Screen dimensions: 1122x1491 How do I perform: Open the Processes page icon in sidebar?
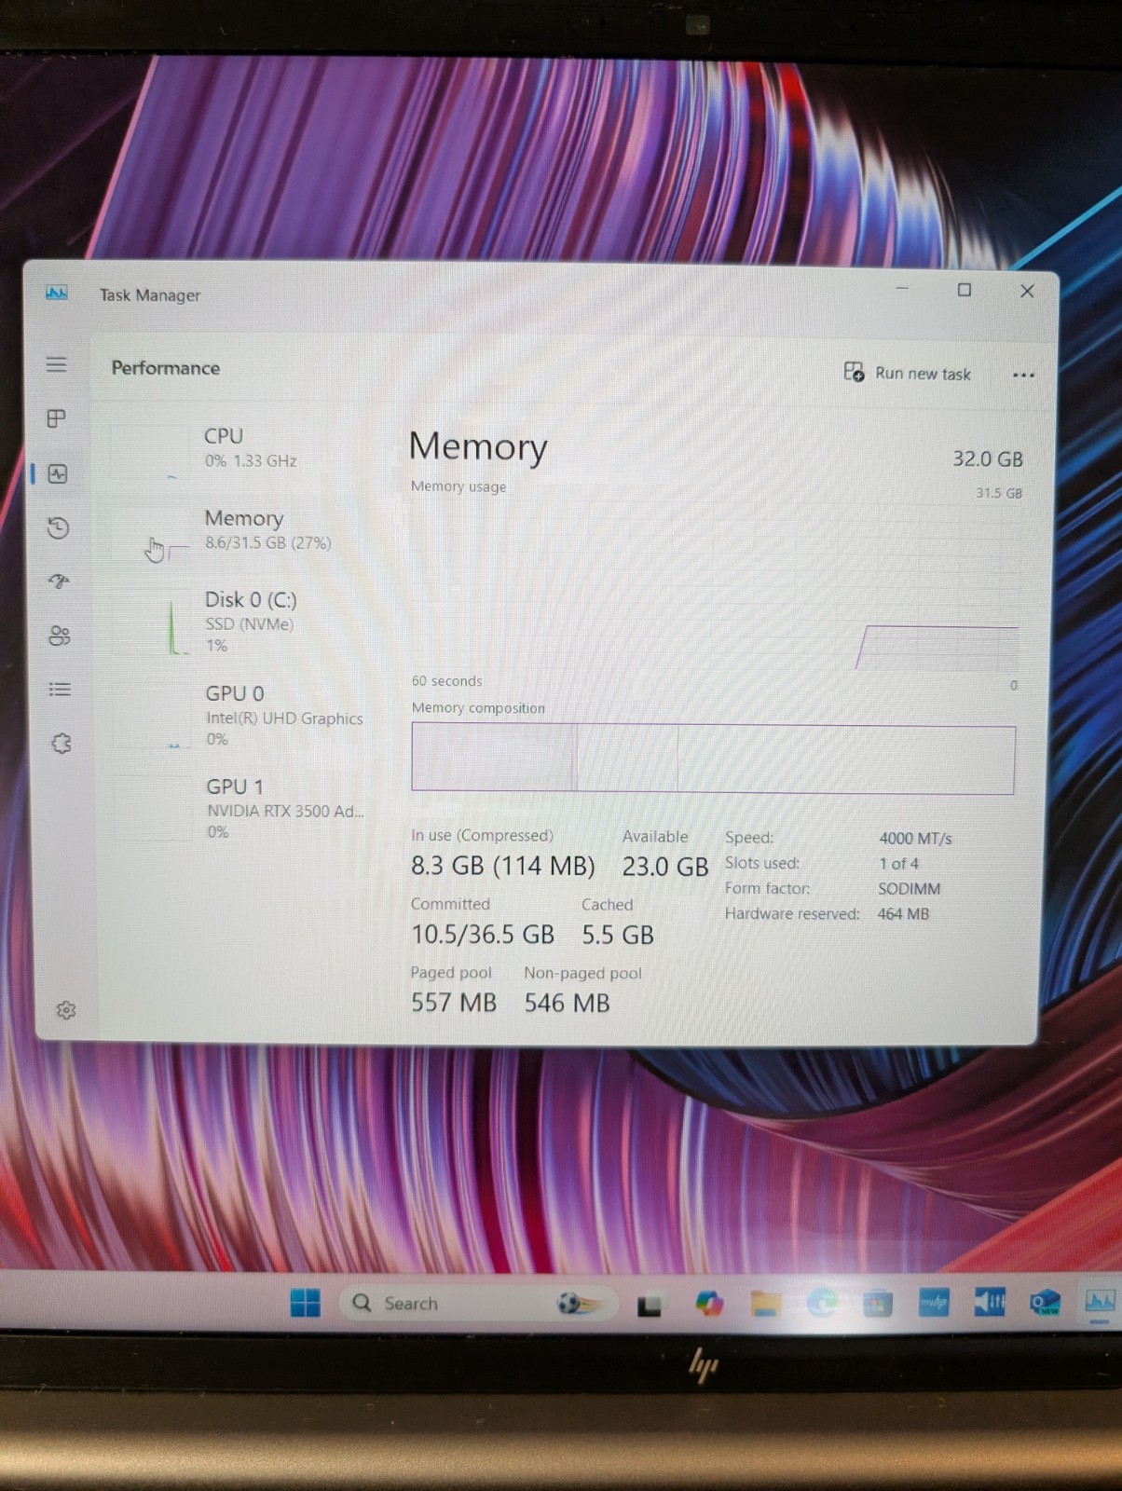[57, 418]
